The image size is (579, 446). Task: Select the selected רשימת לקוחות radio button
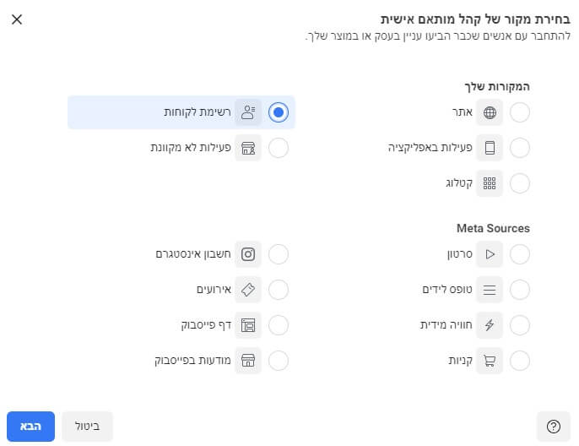pos(279,112)
